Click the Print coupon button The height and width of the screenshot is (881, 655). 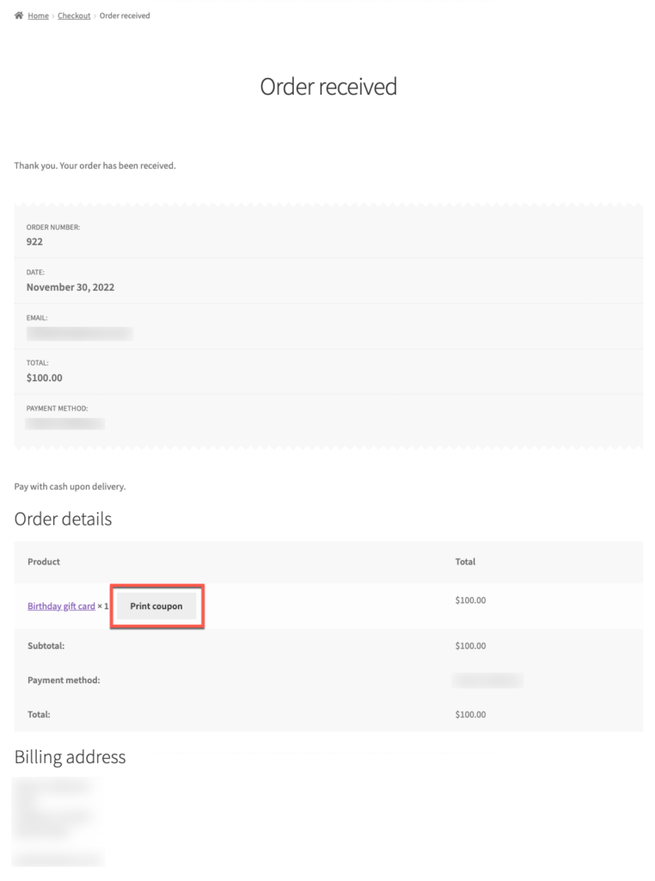click(x=156, y=607)
